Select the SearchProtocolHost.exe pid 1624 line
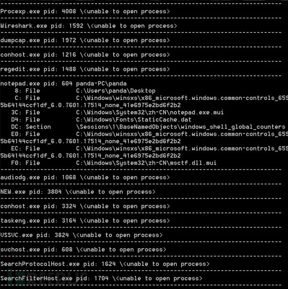Viewport: 288px width, 289px height. pos(105,264)
